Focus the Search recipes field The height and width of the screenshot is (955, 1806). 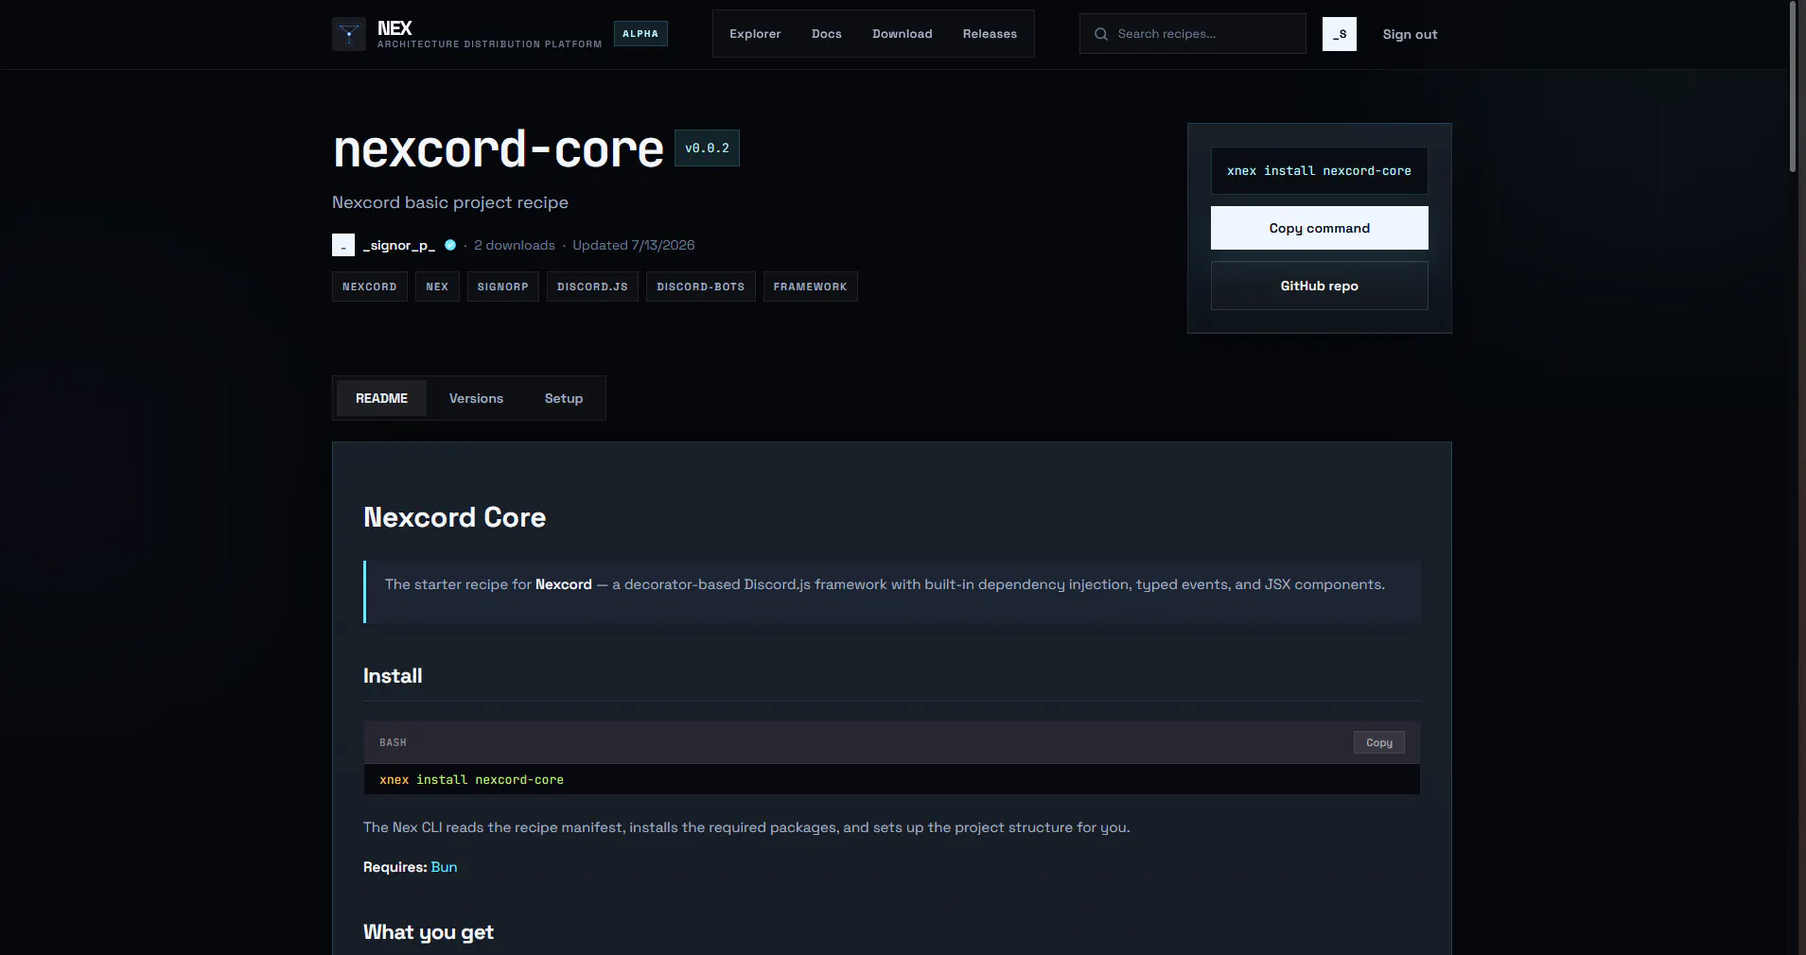[1193, 34]
